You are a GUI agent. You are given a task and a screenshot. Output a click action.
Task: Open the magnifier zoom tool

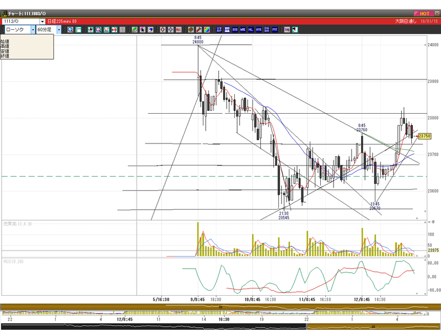[71, 30]
